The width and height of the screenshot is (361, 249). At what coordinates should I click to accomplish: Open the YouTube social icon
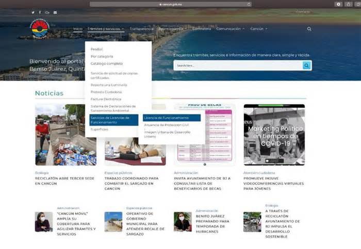(x=47, y=12)
